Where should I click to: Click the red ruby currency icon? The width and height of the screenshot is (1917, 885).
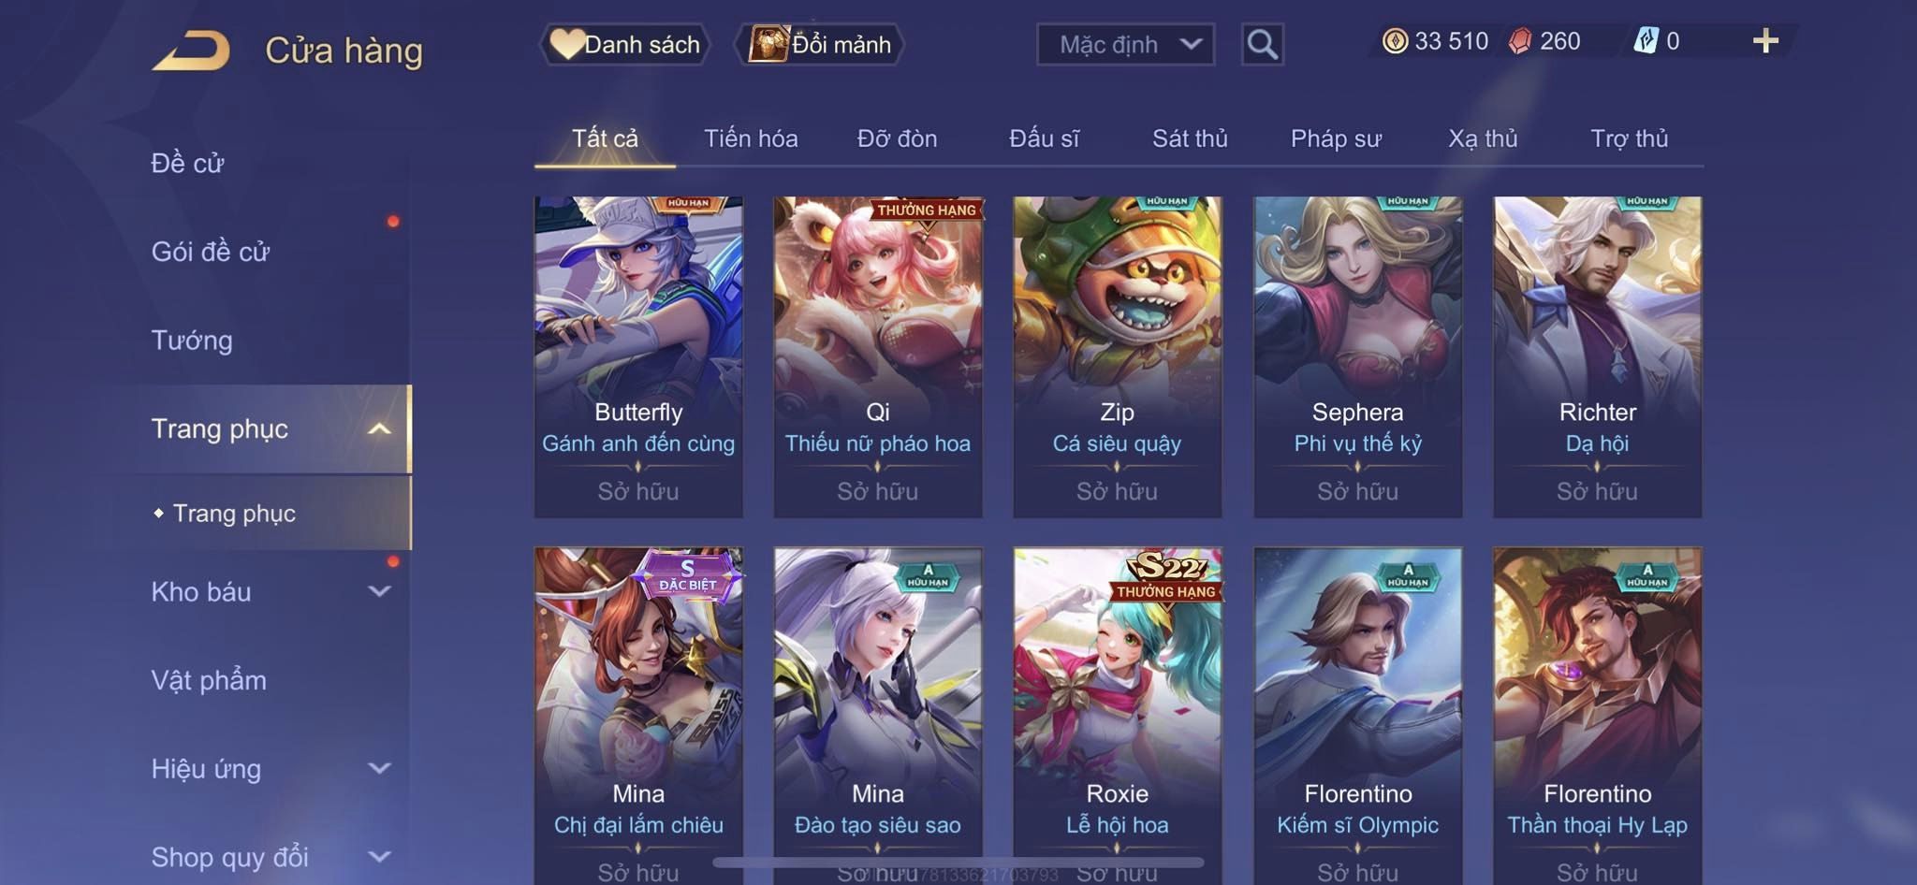coord(1520,41)
